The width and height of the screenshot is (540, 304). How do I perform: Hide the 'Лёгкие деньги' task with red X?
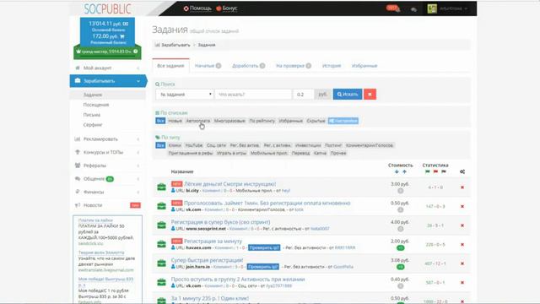(462, 187)
